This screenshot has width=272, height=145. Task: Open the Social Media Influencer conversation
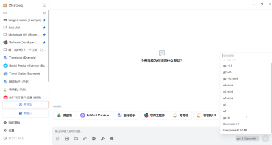click(x=25, y=66)
